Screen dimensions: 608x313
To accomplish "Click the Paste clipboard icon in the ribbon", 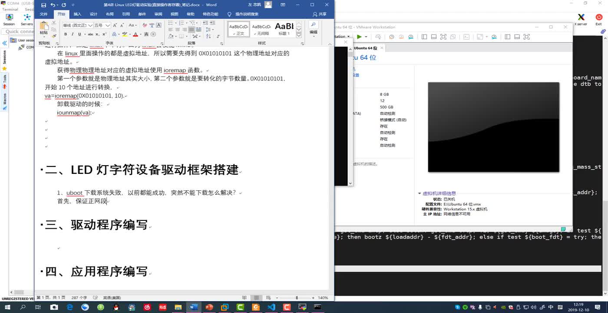I will [x=44, y=27].
